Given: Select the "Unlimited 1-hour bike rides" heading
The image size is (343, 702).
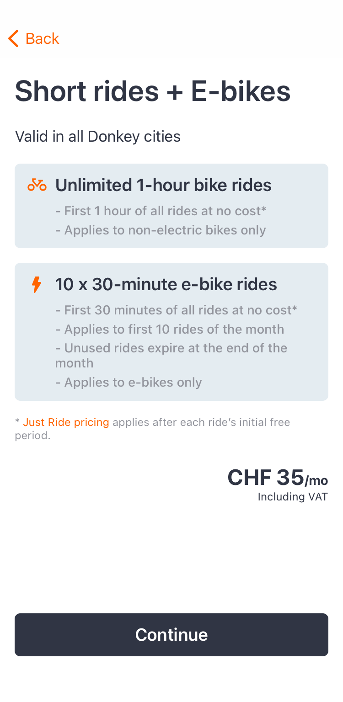Looking at the screenshot, I should pyautogui.click(x=163, y=185).
